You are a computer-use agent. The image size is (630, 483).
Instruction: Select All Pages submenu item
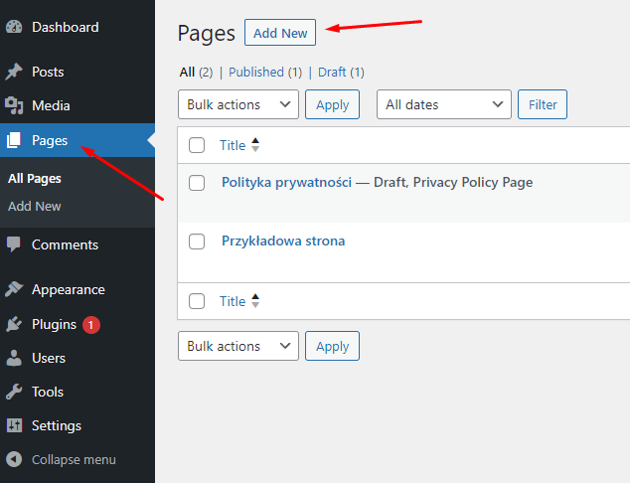pyautogui.click(x=35, y=179)
